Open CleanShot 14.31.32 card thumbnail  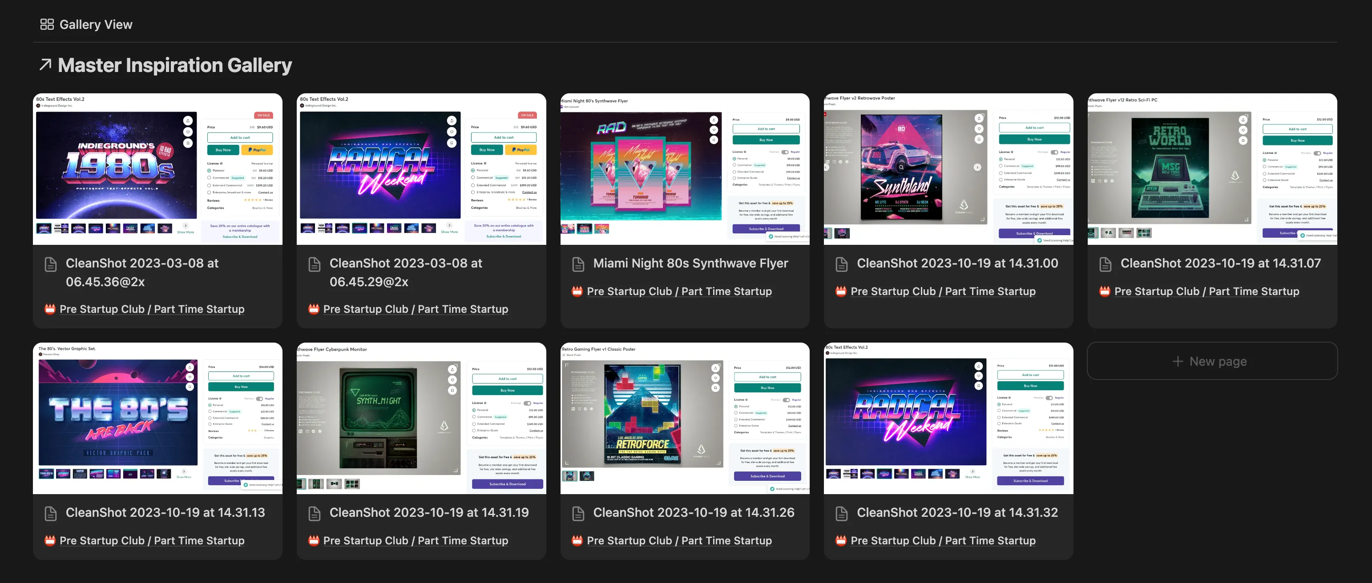[948, 418]
